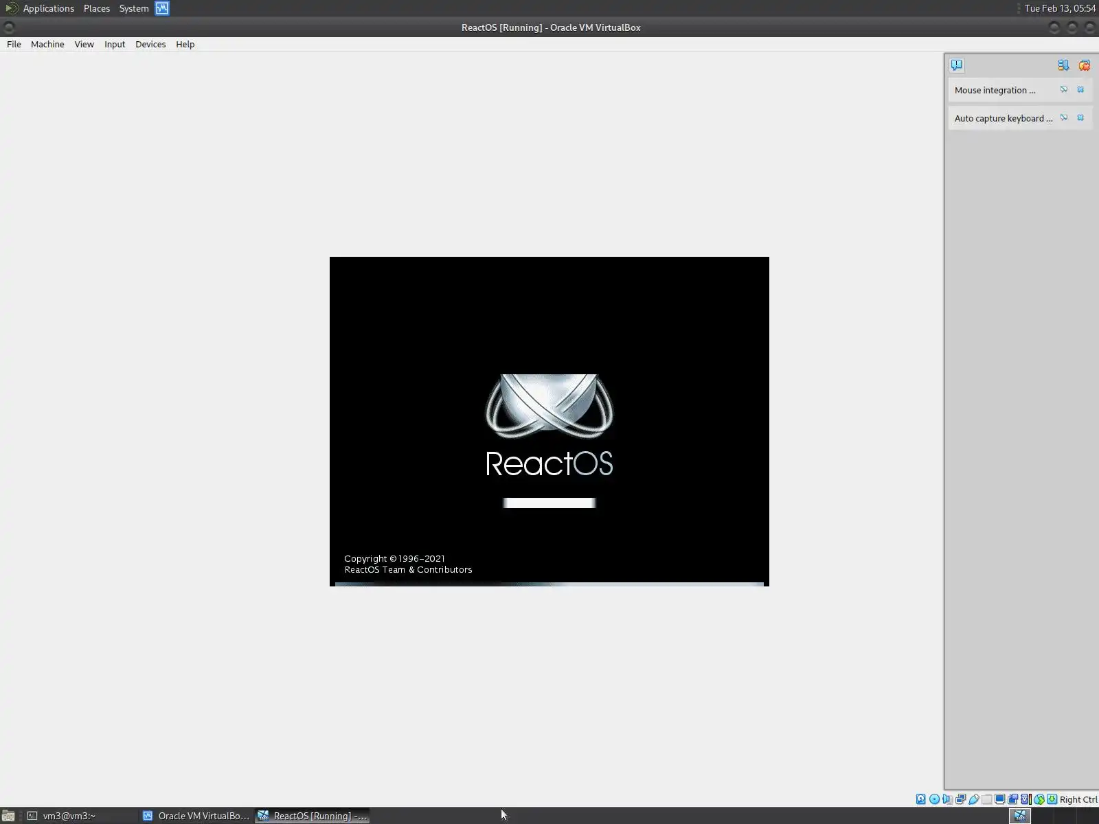
Task: Click the Mouse integration notification text
Action: (995, 90)
